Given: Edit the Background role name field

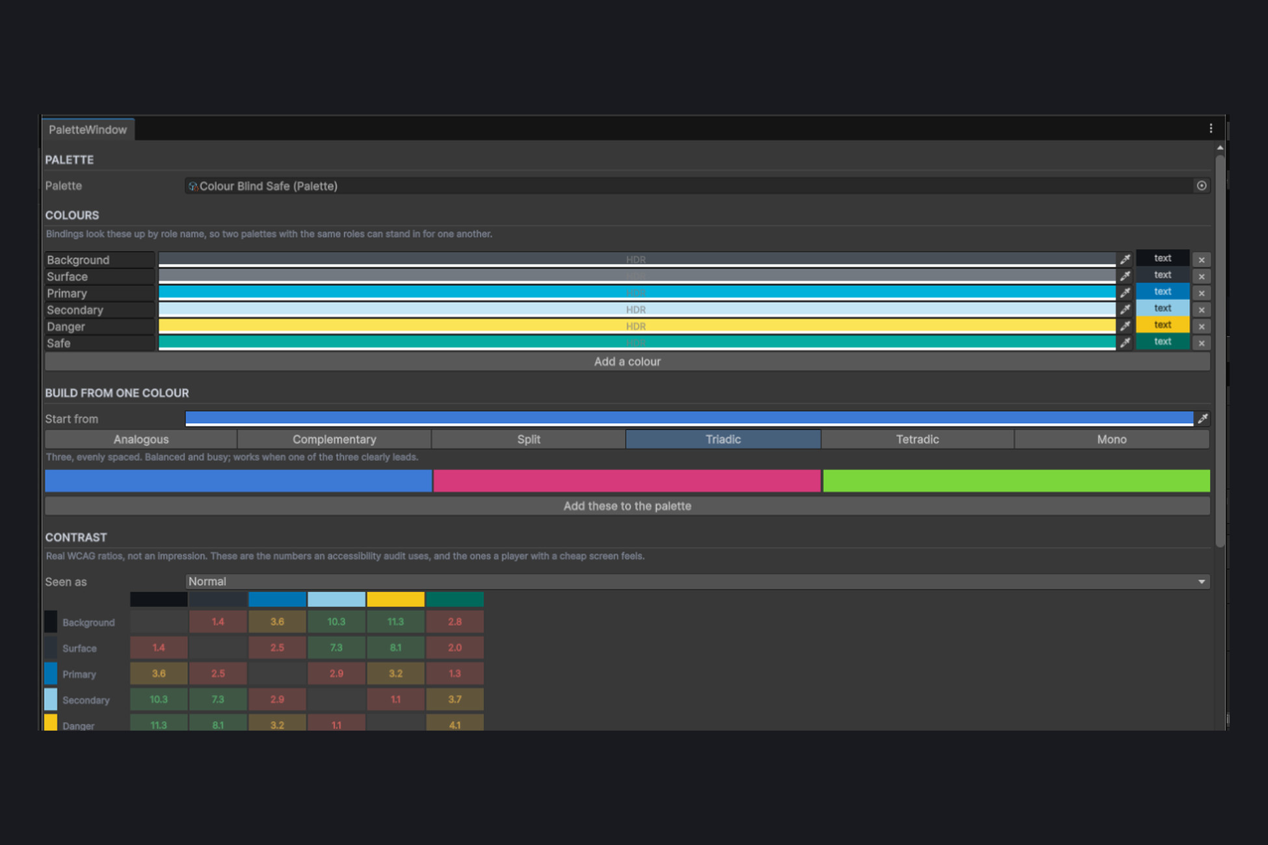Looking at the screenshot, I should pyautogui.click(x=99, y=260).
